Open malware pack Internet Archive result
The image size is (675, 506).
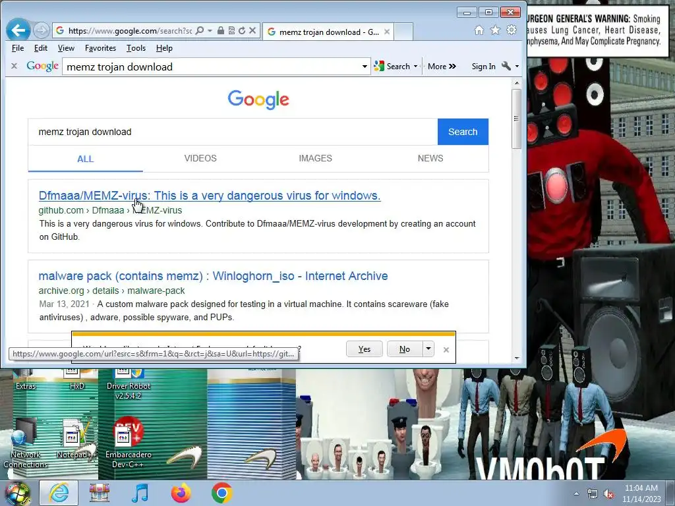(x=213, y=276)
